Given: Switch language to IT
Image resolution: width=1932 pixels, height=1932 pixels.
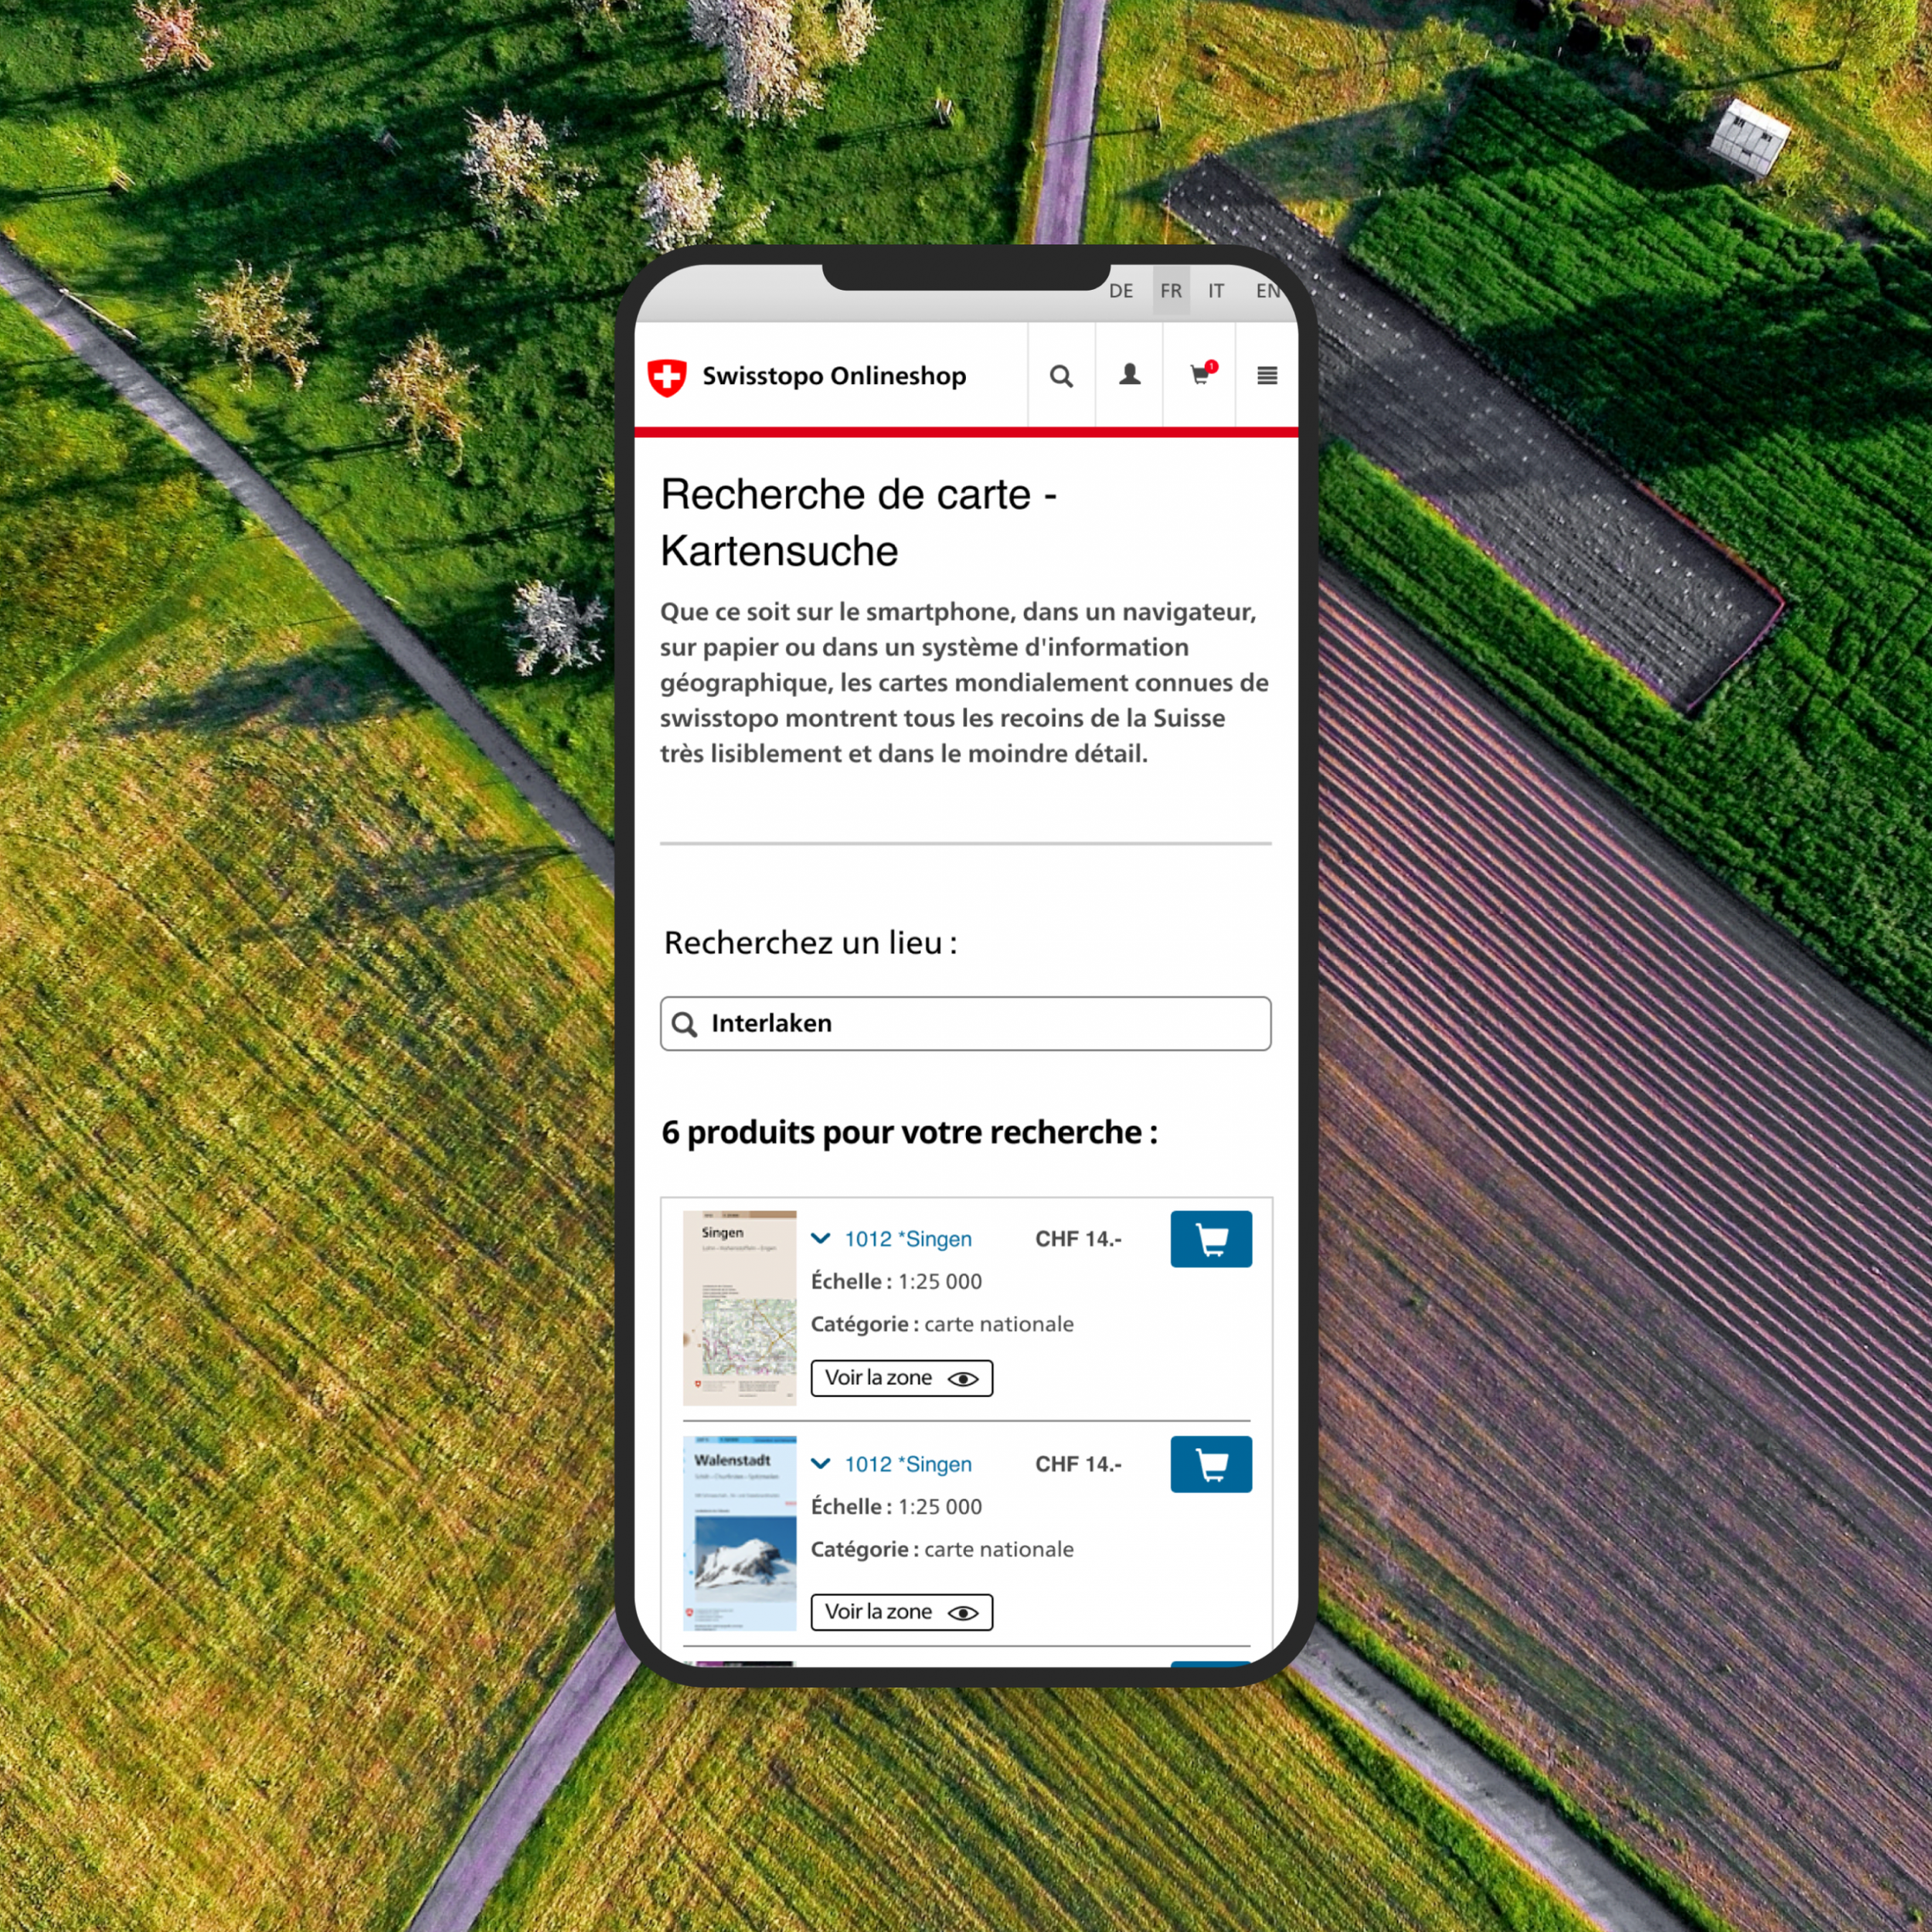Looking at the screenshot, I should point(1216,291).
